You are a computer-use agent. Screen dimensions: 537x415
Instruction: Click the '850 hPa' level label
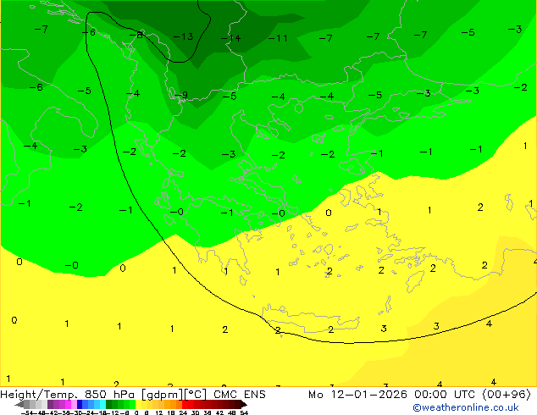click(x=109, y=395)
